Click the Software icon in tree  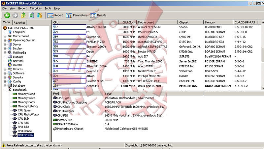(10, 73)
